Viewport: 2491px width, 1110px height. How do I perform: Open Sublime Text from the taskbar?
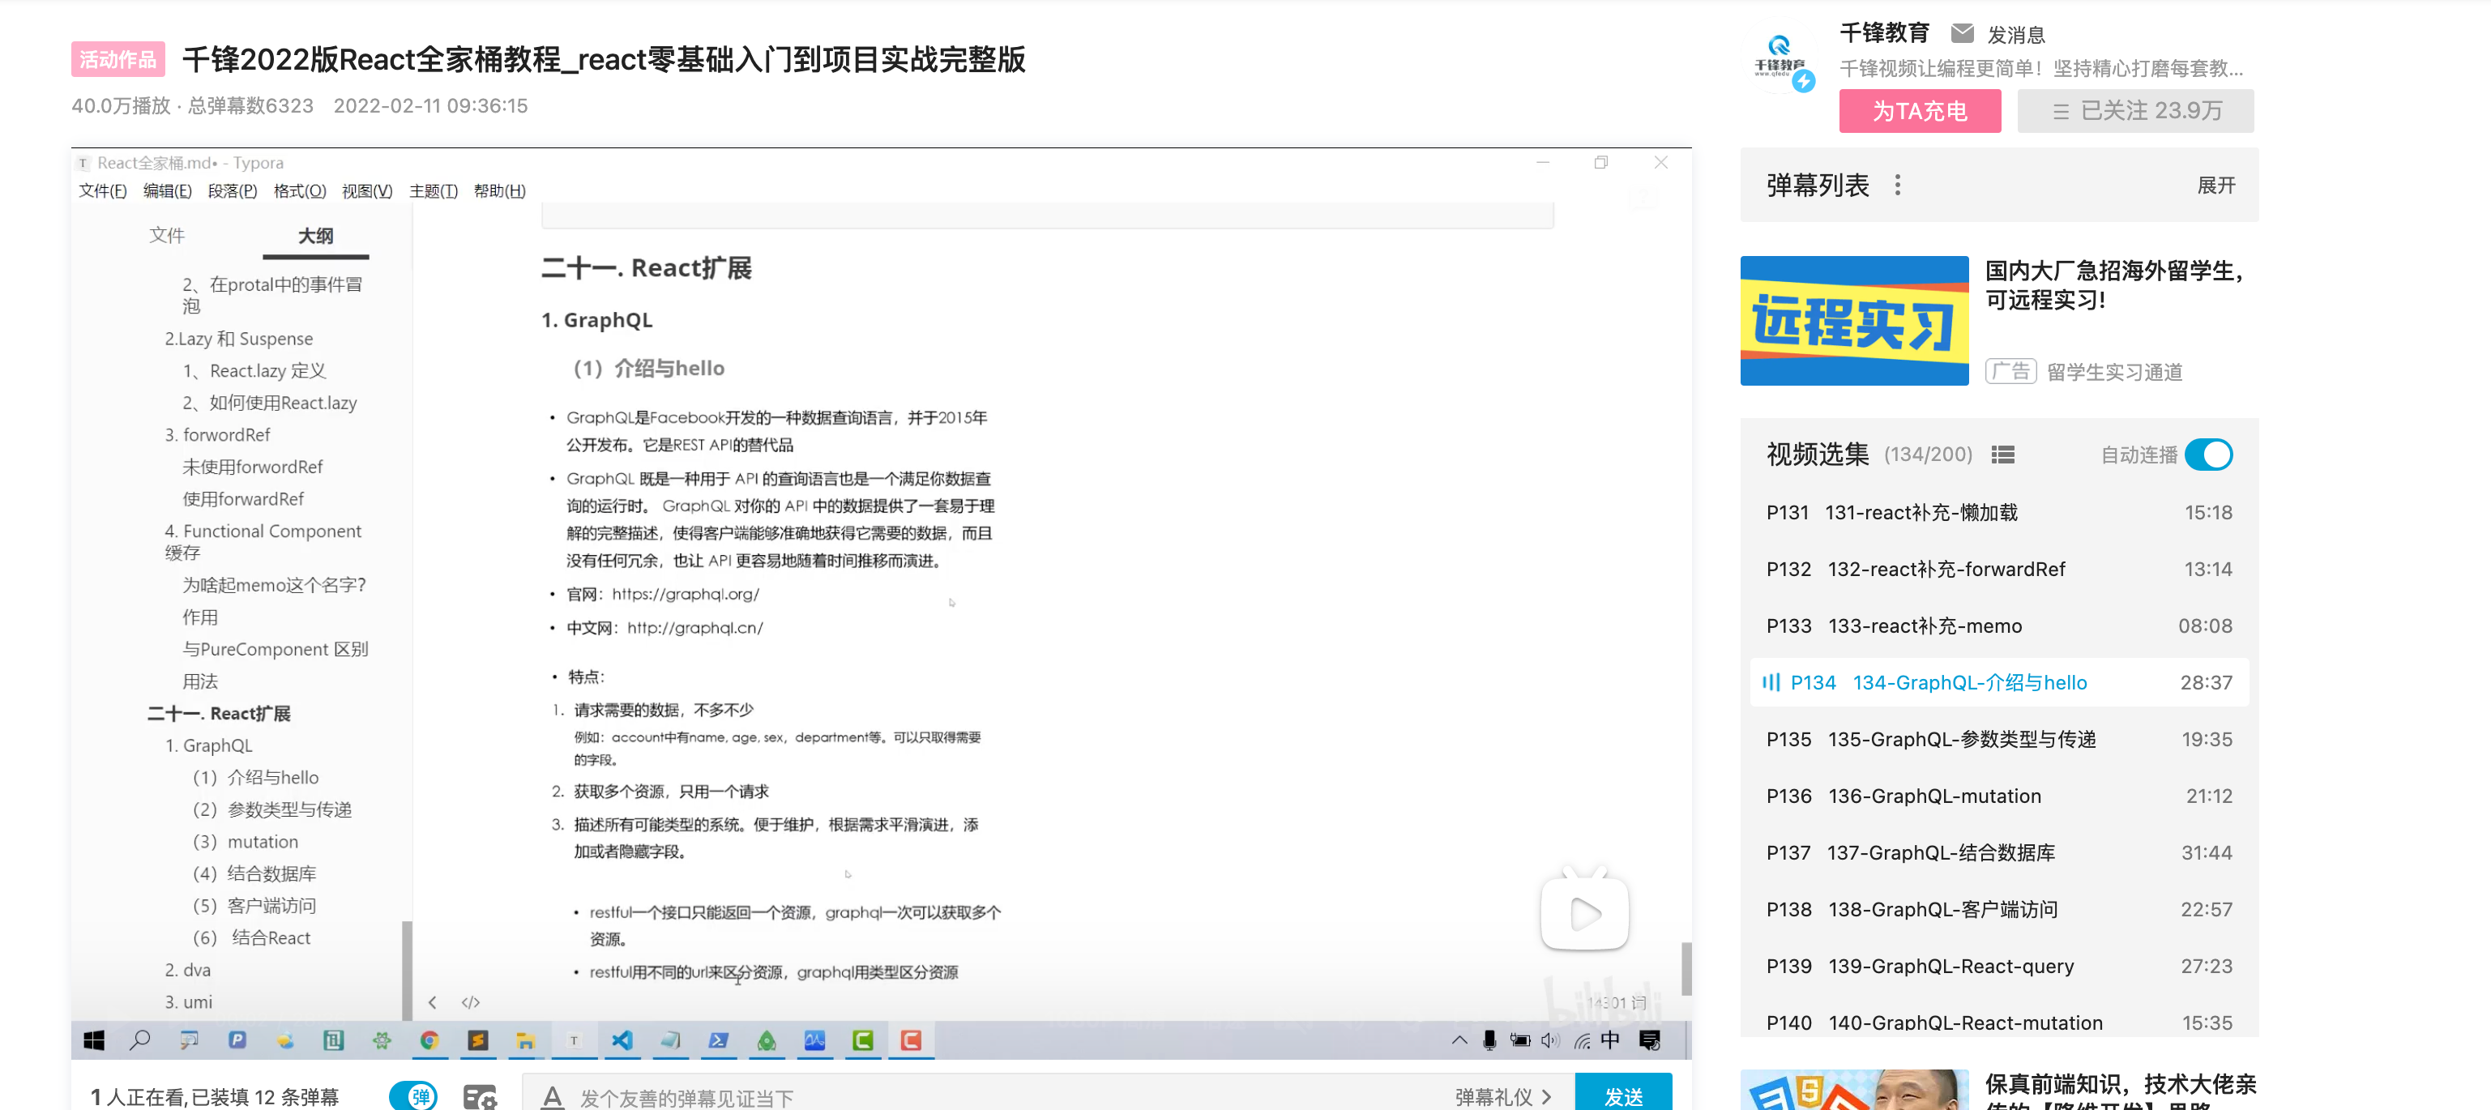(x=478, y=1040)
